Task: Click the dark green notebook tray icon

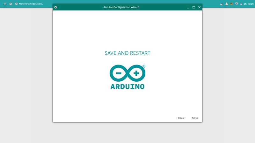Action: tap(231, 4)
